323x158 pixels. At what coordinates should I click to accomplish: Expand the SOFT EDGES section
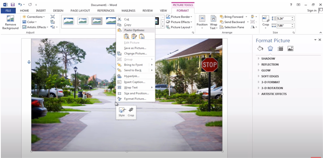(268, 76)
